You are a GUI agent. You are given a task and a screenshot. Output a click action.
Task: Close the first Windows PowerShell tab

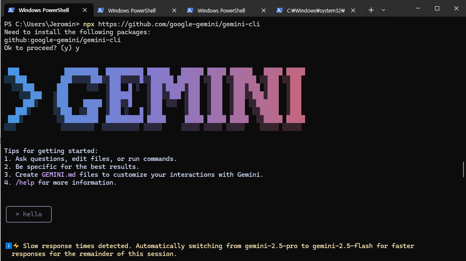pyautogui.click(x=85, y=10)
